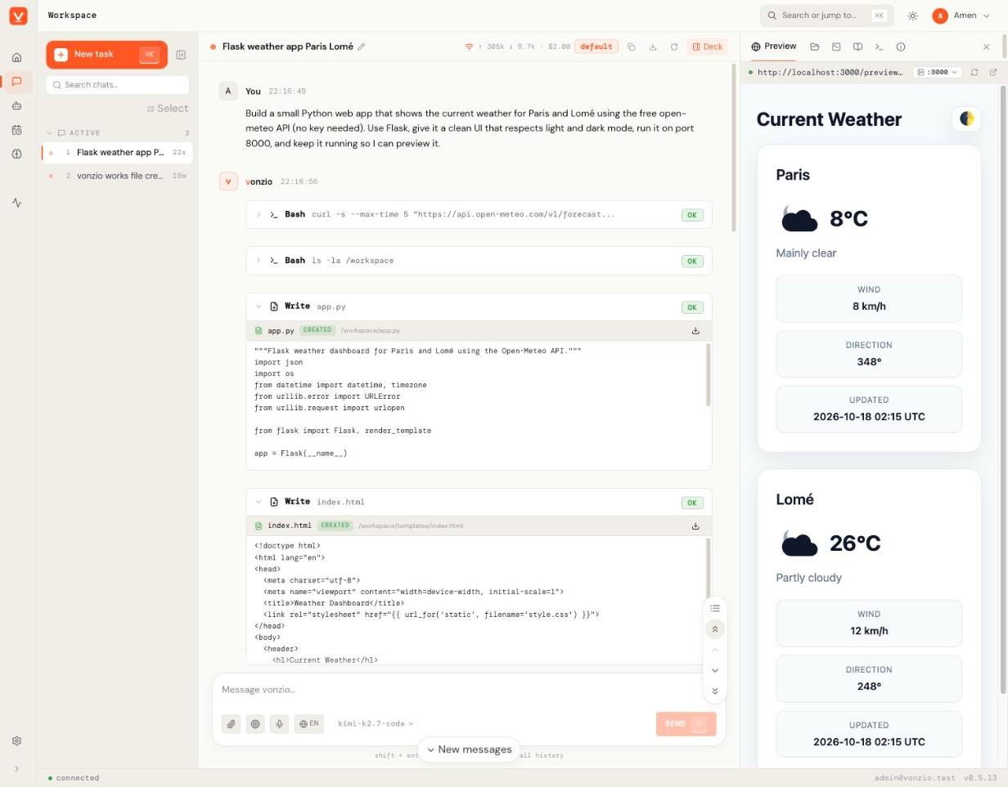Click the Search or jump to field

pyautogui.click(x=826, y=16)
